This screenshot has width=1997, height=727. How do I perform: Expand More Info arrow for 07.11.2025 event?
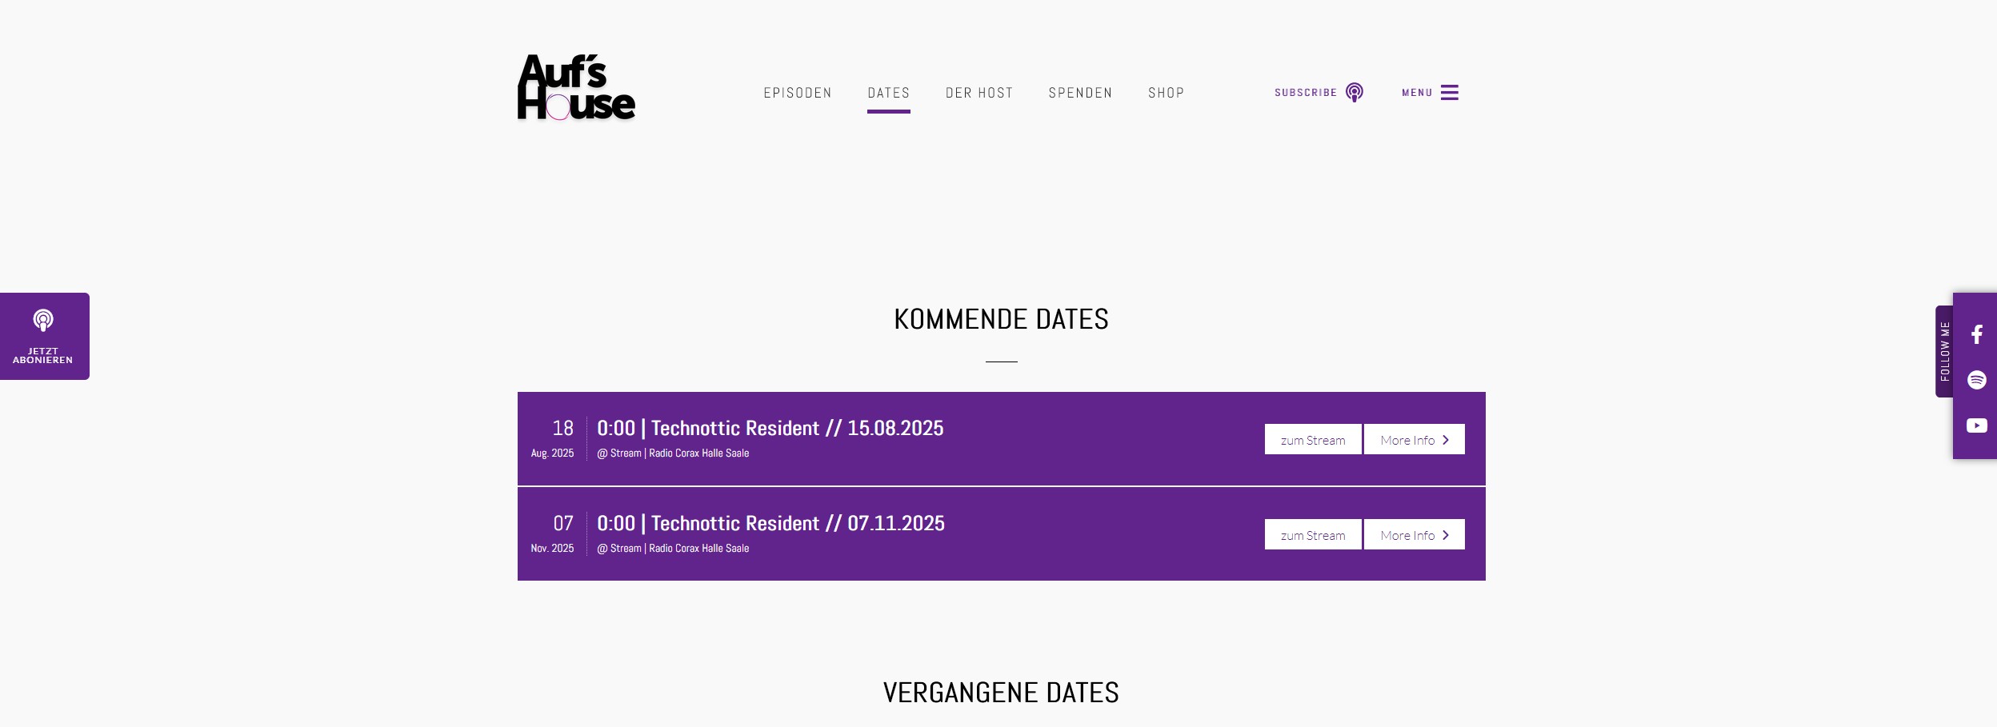coord(1446,535)
